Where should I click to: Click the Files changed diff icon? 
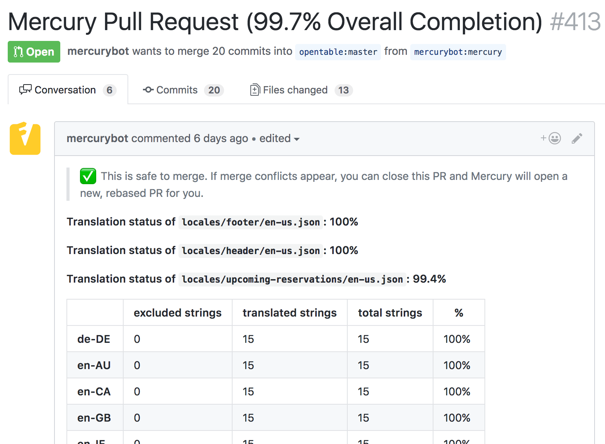(255, 90)
